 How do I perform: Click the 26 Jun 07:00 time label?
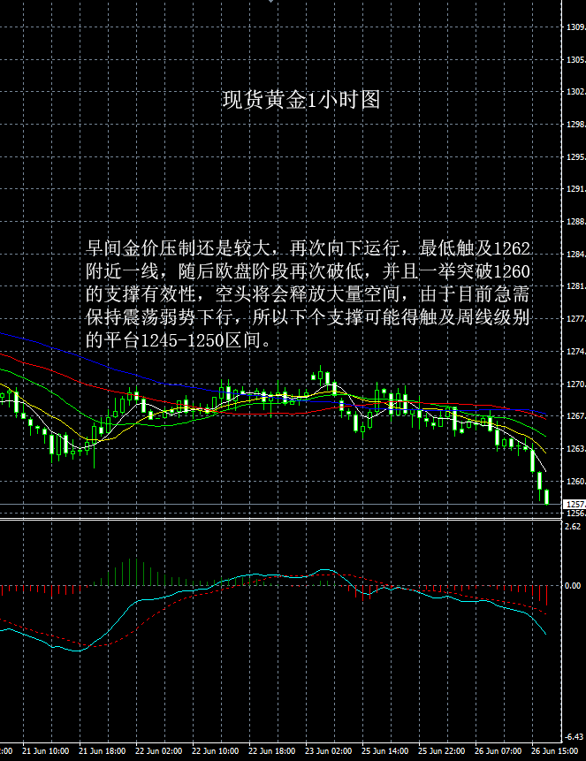(498, 751)
